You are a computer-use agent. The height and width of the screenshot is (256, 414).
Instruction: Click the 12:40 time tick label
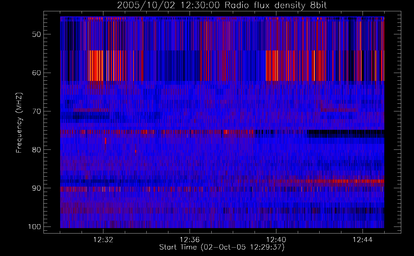pyautogui.click(x=276, y=240)
